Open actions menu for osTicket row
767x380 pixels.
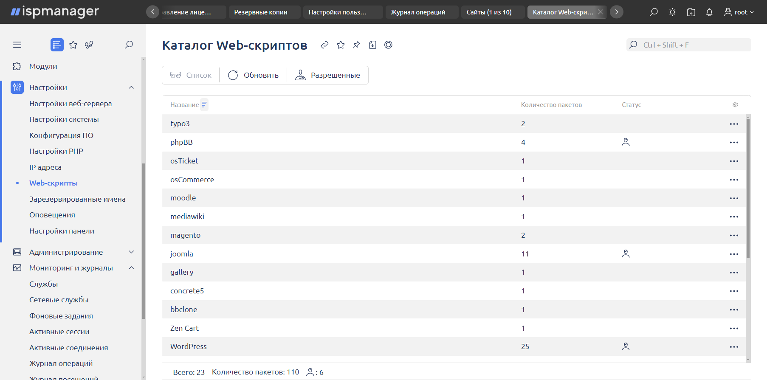point(734,161)
